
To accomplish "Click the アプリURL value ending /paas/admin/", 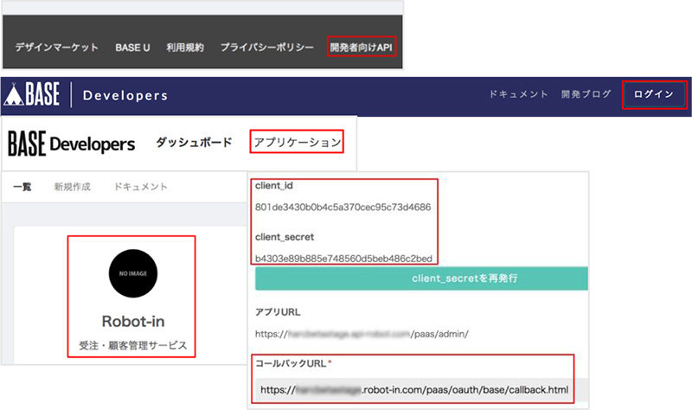I will tap(362, 334).
